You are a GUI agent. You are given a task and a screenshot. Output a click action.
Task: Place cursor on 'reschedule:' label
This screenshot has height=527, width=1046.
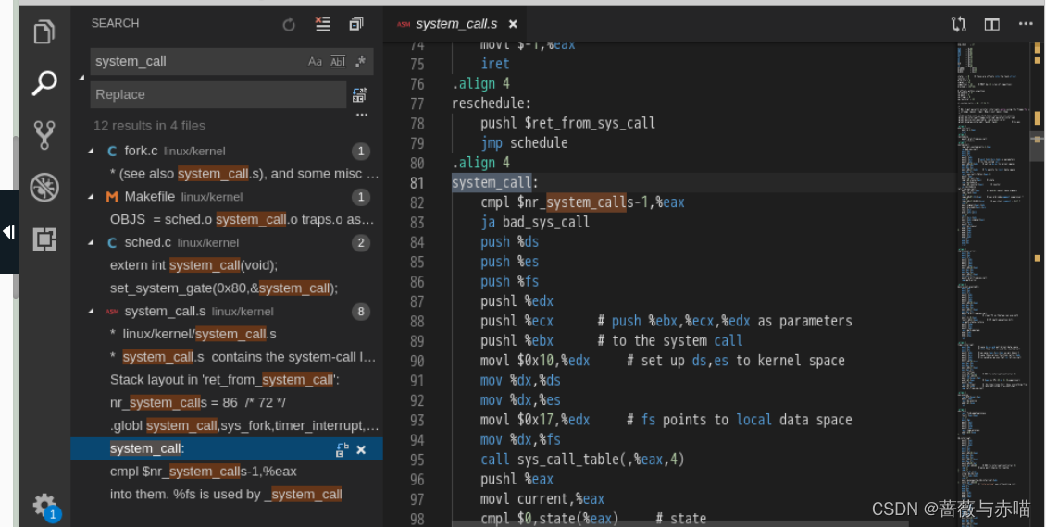click(x=491, y=104)
